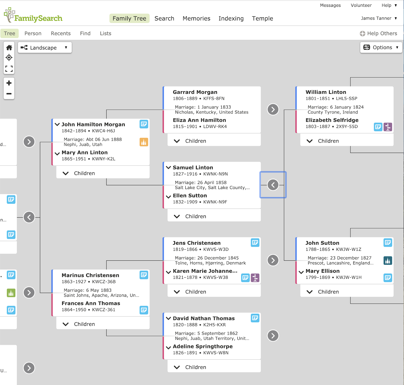Screen dimensions: 404x385
Task: Click the home icon in tree controls
Action: point(9,48)
